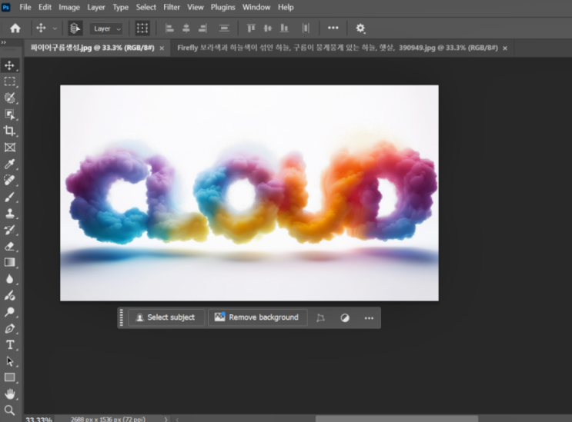Select the Clone Stamp tool
This screenshot has height=422, width=572.
(x=9, y=214)
